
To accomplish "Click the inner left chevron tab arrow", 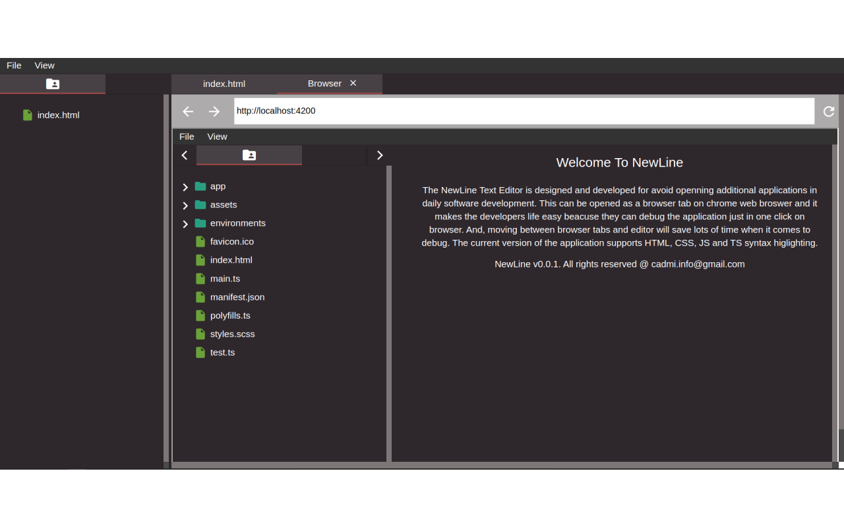I will (185, 155).
